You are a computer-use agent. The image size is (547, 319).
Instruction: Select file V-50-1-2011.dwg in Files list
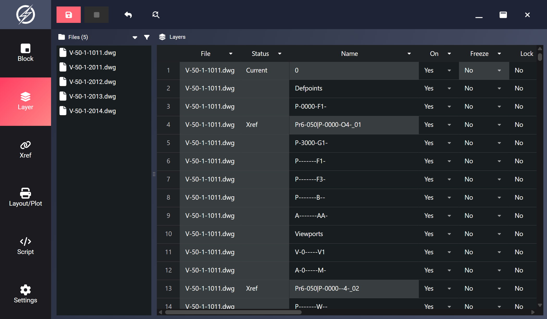click(x=104, y=67)
